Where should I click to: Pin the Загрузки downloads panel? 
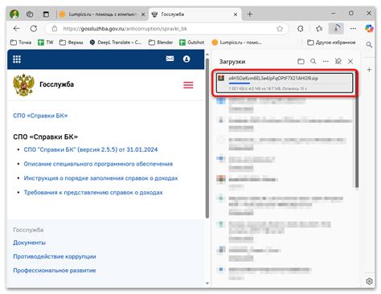point(338,61)
